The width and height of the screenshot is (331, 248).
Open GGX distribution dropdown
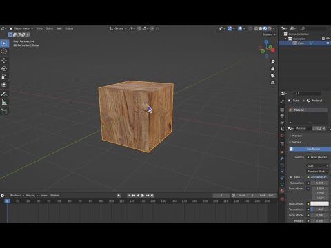point(318,165)
